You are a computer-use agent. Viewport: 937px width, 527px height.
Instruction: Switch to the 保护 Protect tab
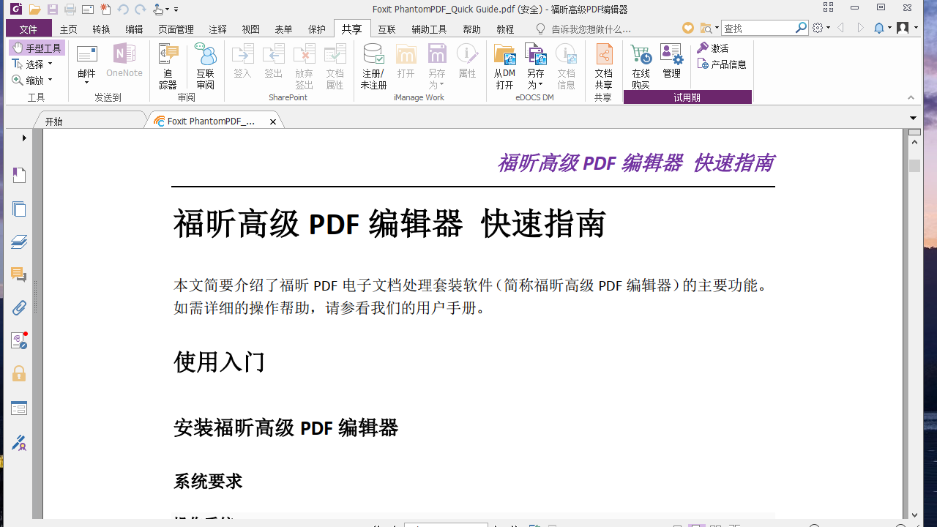click(317, 29)
